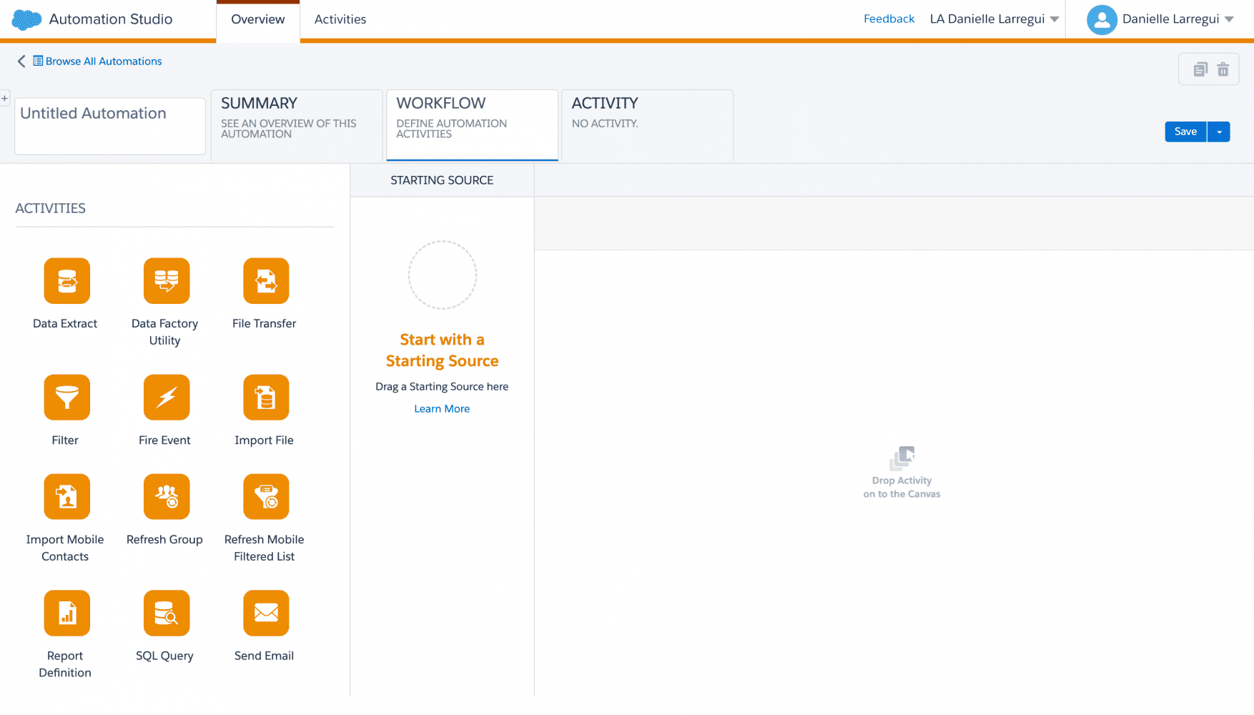This screenshot has height=715, width=1254.
Task: Click the "Drag a Starting Source here" text
Action: [x=442, y=387]
